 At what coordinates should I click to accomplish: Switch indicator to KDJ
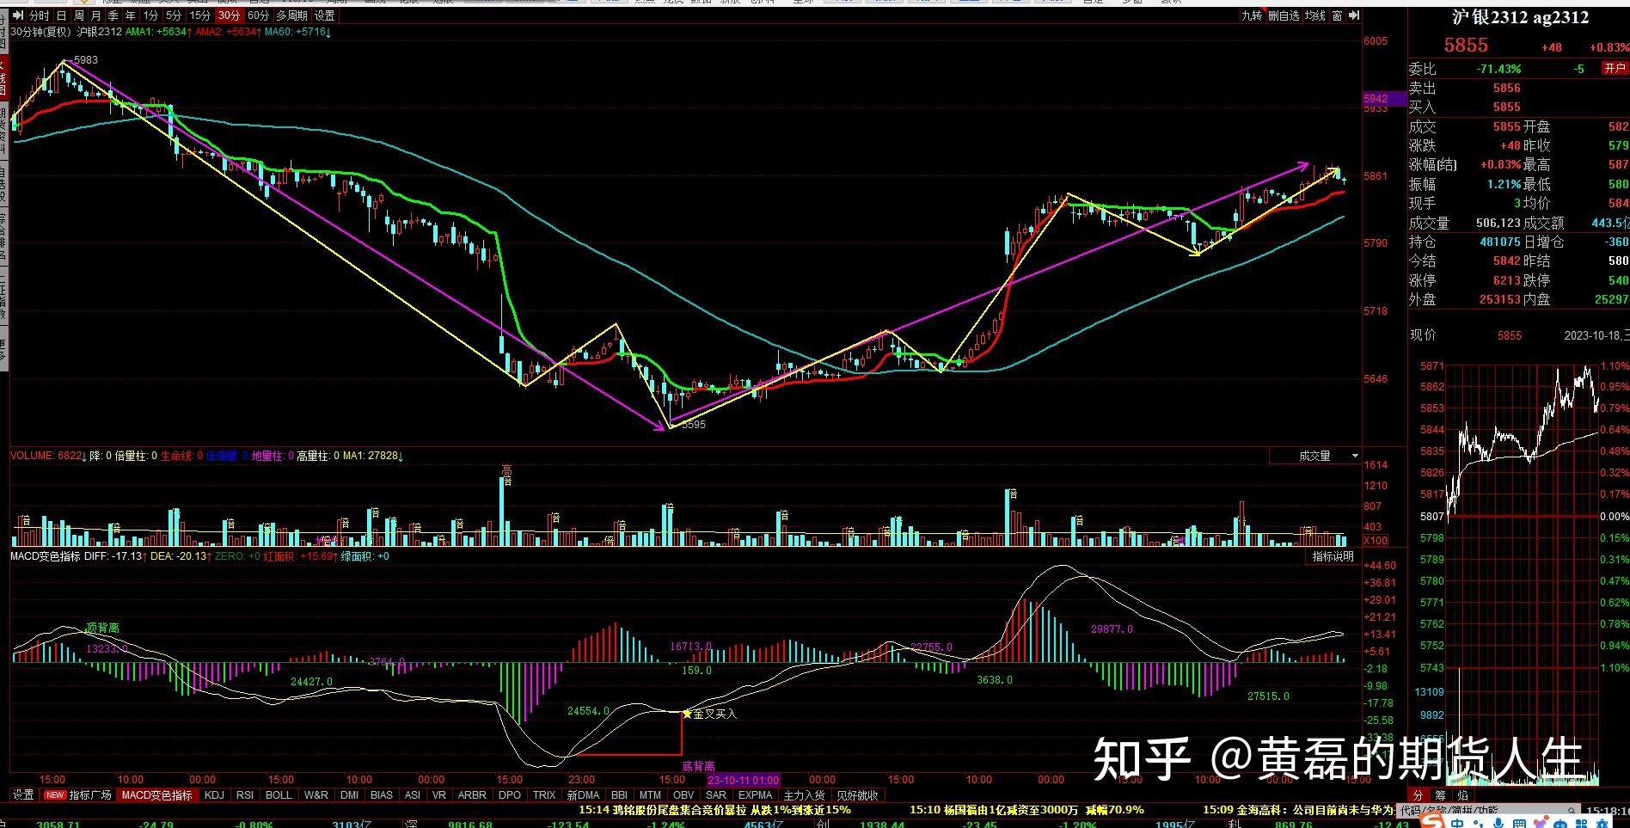click(214, 795)
